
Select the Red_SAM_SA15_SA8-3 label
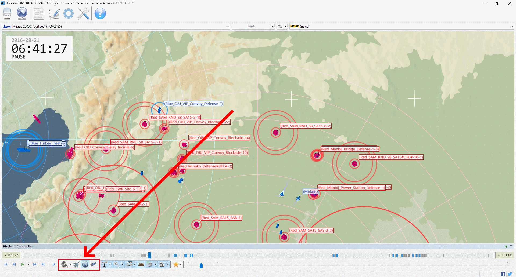pos(222,218)
